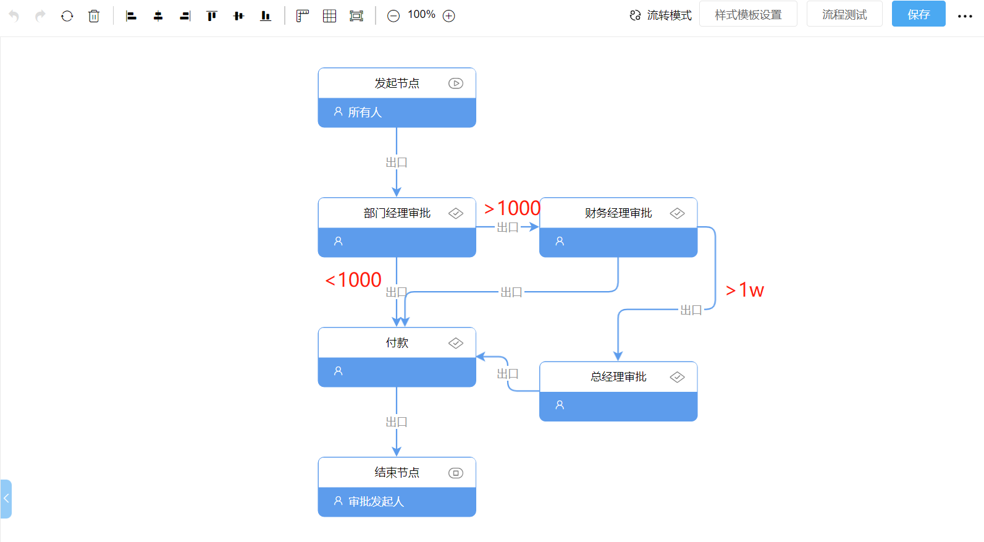Align nodes to horizontal center
This screenshot has height=542, width=984.
click(x=158, y=16)
